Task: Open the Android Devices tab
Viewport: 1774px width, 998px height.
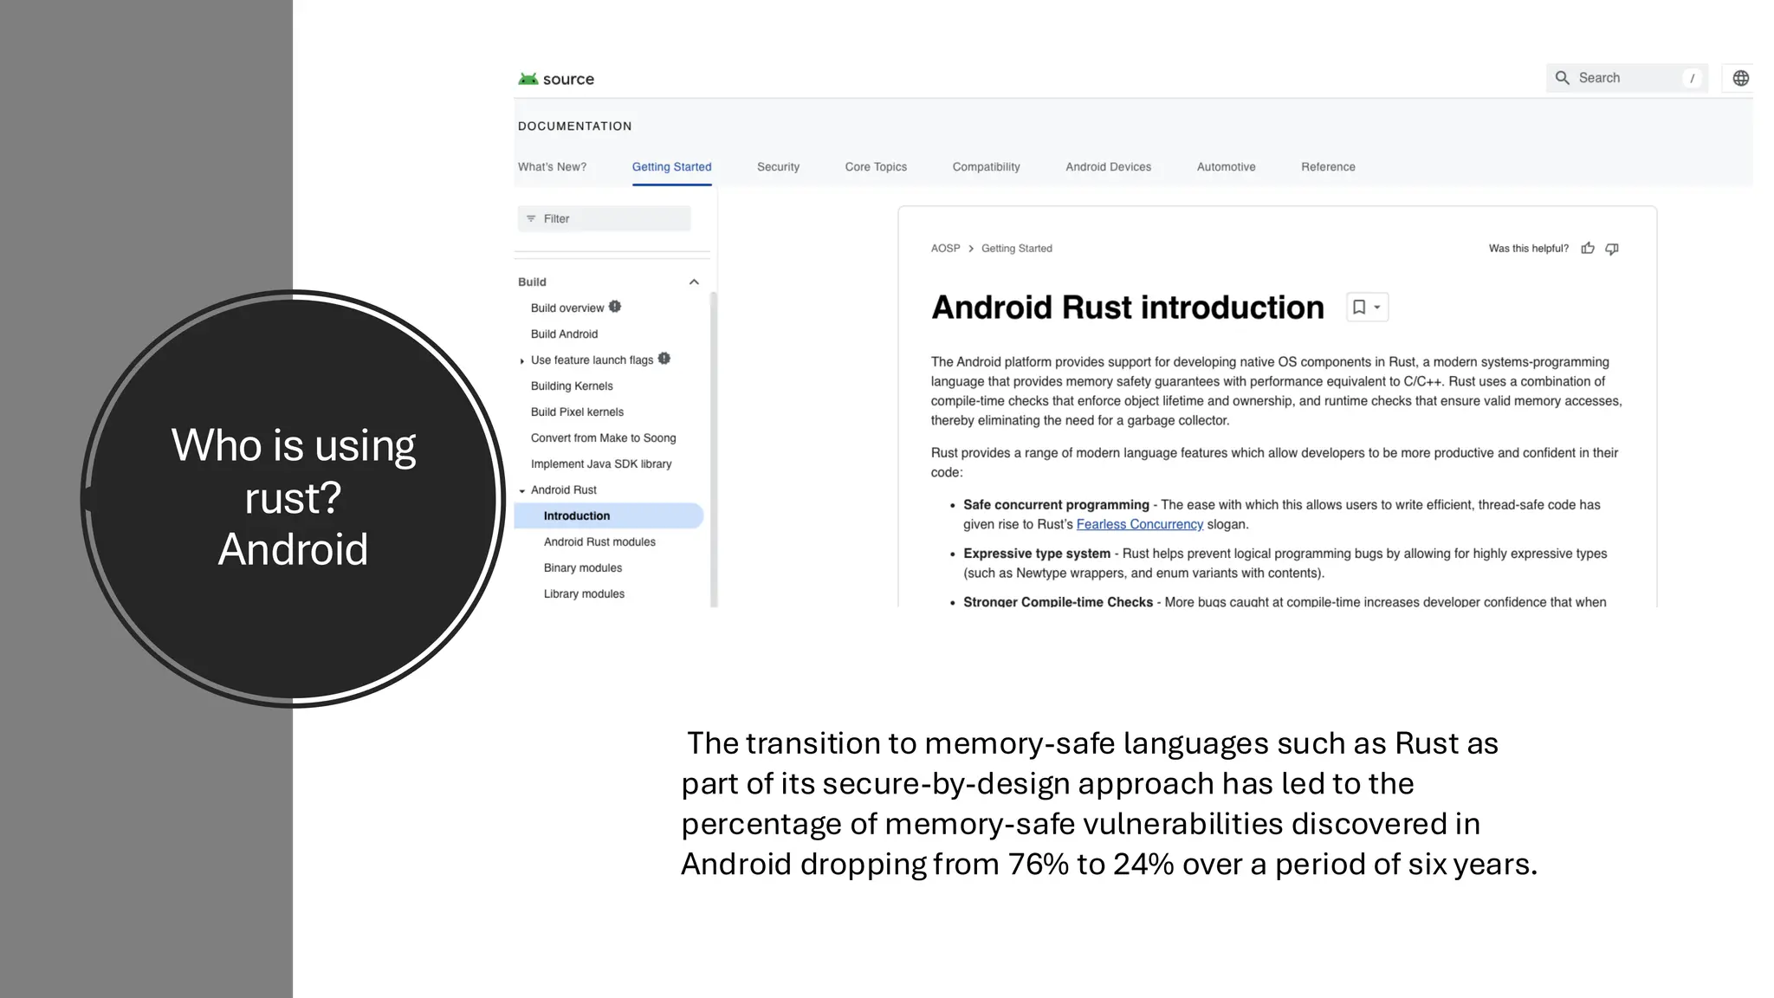Action: tap(1108, 166)
